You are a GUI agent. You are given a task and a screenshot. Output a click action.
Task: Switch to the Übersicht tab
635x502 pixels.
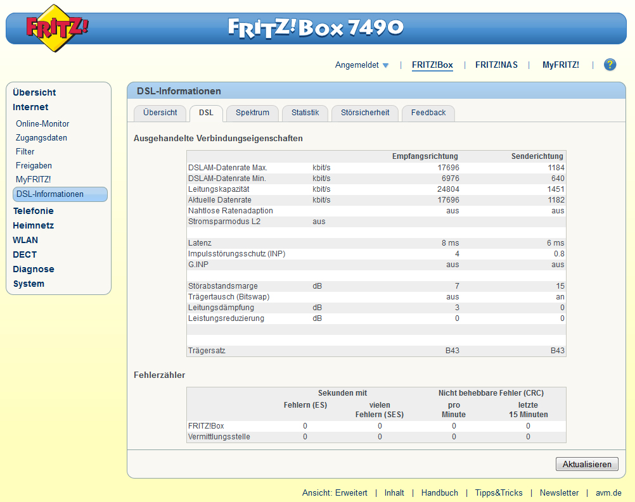(x=160, y=113)
